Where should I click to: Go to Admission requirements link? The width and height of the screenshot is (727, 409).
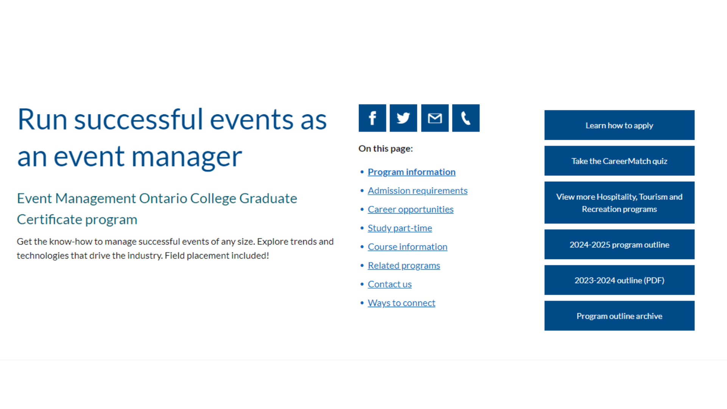pos(417,190)
